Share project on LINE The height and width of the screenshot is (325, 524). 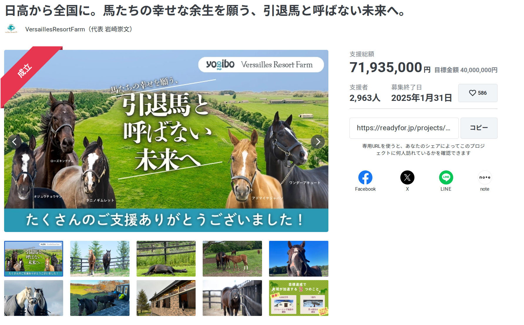pyautogui.click(x=446, y=181)
